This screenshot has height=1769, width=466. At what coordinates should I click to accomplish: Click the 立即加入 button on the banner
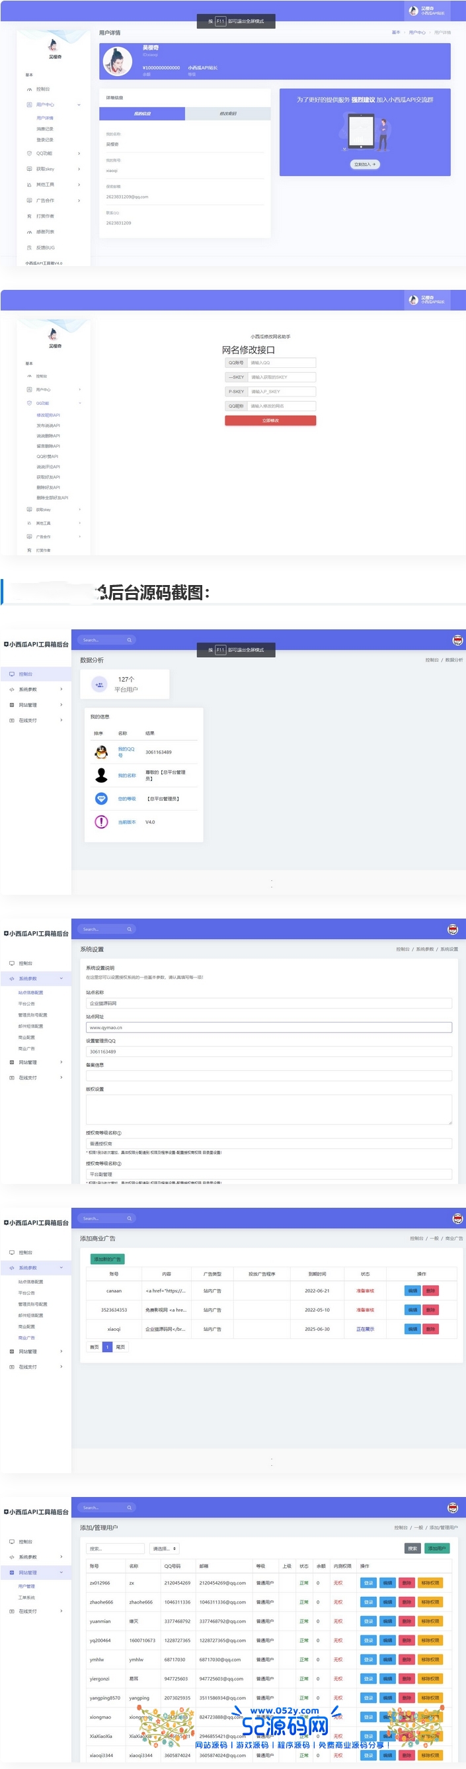364,165
